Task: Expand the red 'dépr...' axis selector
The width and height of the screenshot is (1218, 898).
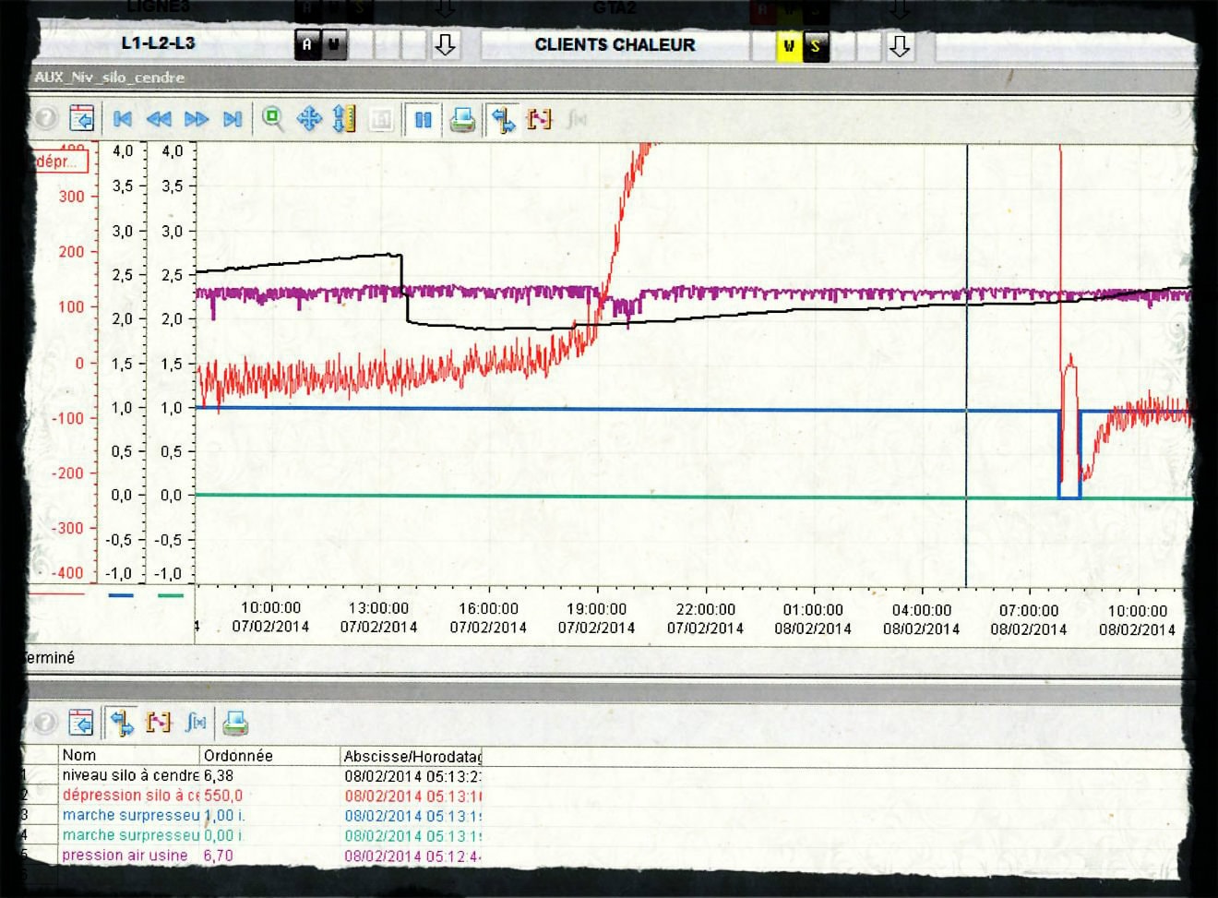Action: [x=61, y=162]
